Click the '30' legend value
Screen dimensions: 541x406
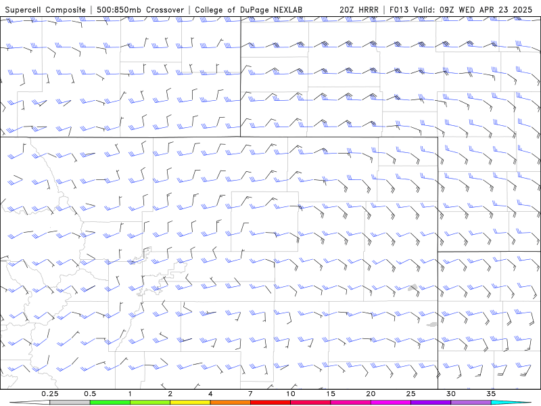(450, 394)
